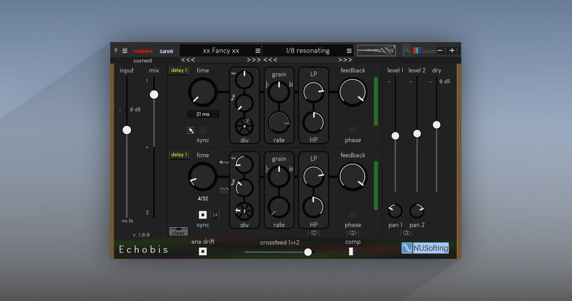Screen dimensions: 572x301
Task: Click the top delay LP filter knob
Action: click(313, 92)
